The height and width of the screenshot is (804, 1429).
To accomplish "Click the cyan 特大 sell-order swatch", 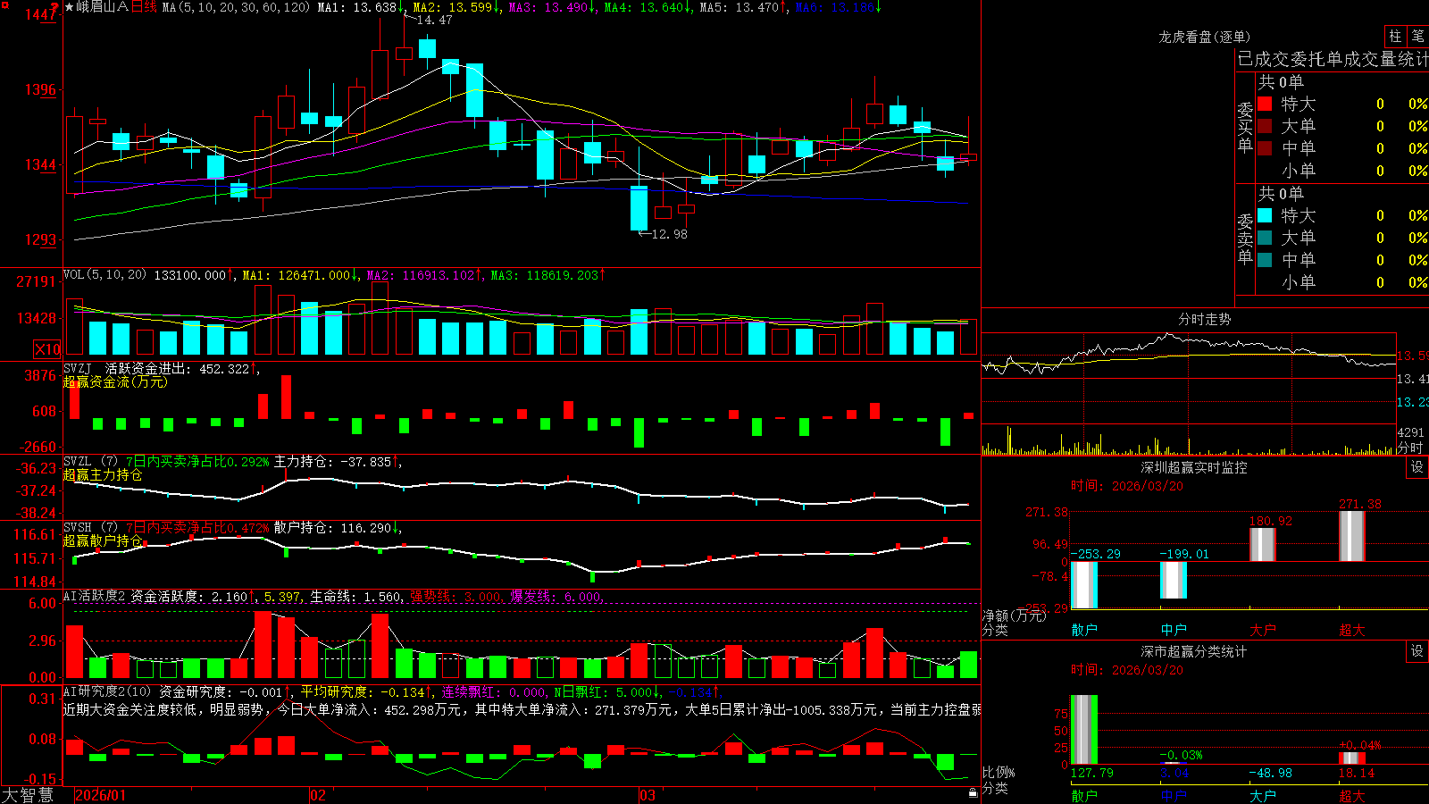I will tap(1265, 215).
